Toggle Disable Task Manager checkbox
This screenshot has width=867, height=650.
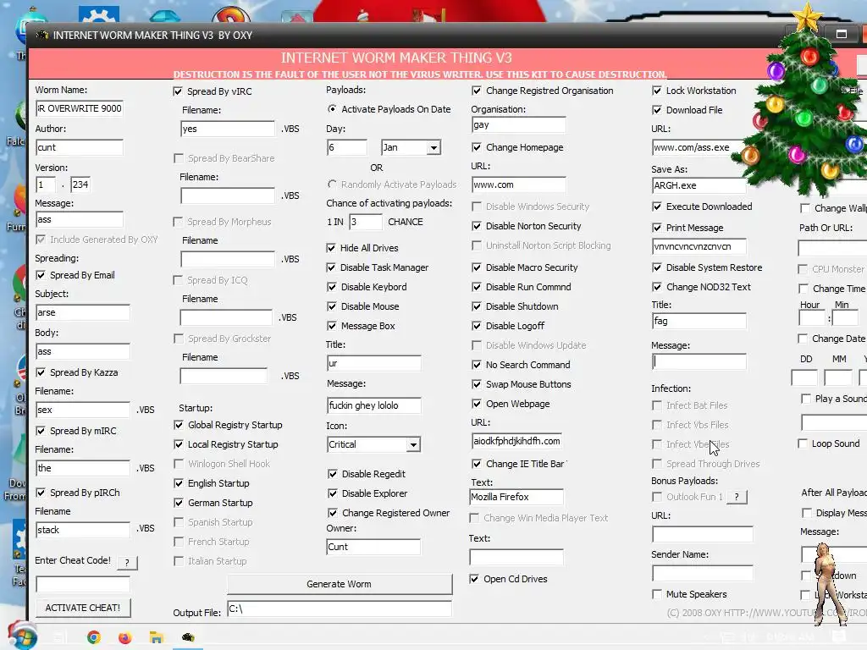click(331, 267)
